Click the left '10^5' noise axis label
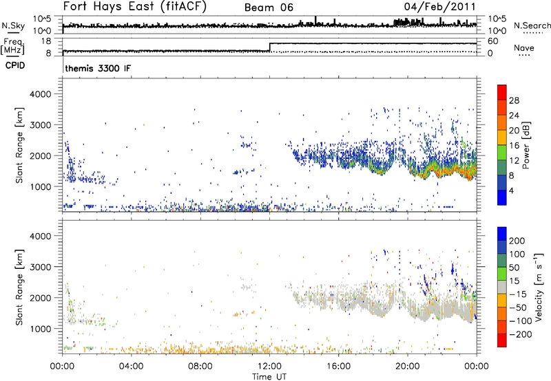The width and height of the screenshot is (551, 381). click(42, 19)
